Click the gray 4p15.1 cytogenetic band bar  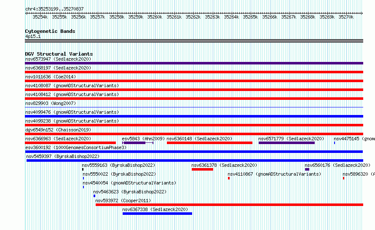pyautogui.click(x=194, y=41)
